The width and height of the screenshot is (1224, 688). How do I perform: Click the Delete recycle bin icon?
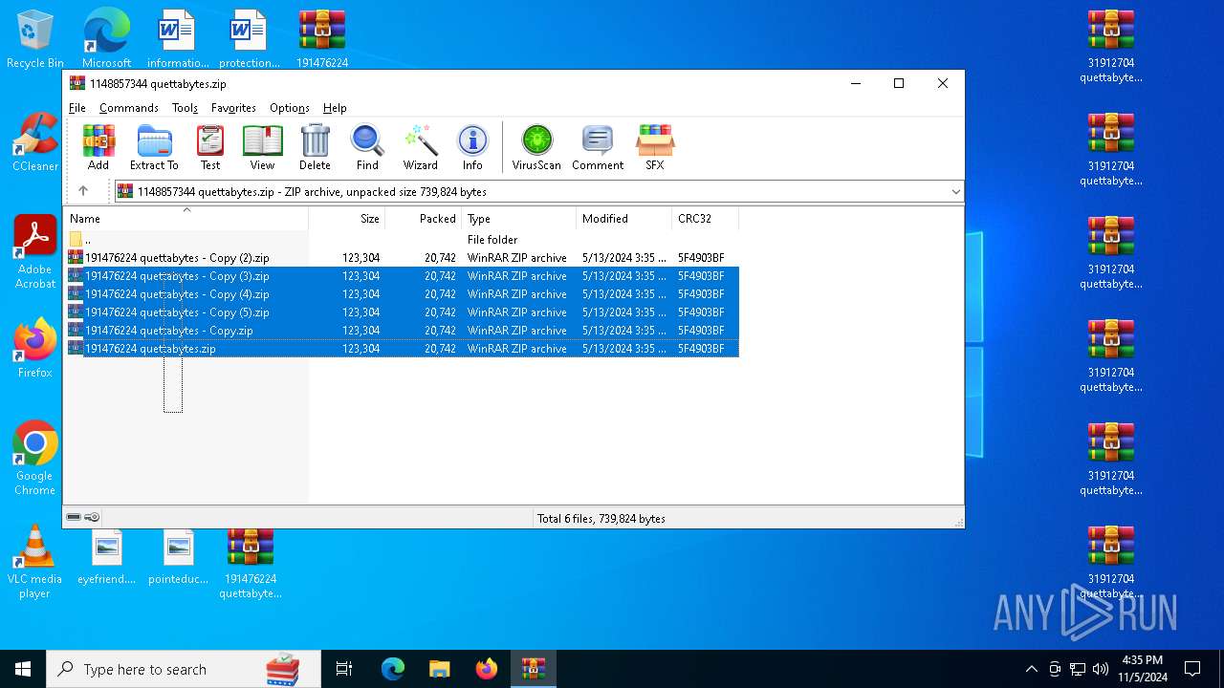(315, 147)
